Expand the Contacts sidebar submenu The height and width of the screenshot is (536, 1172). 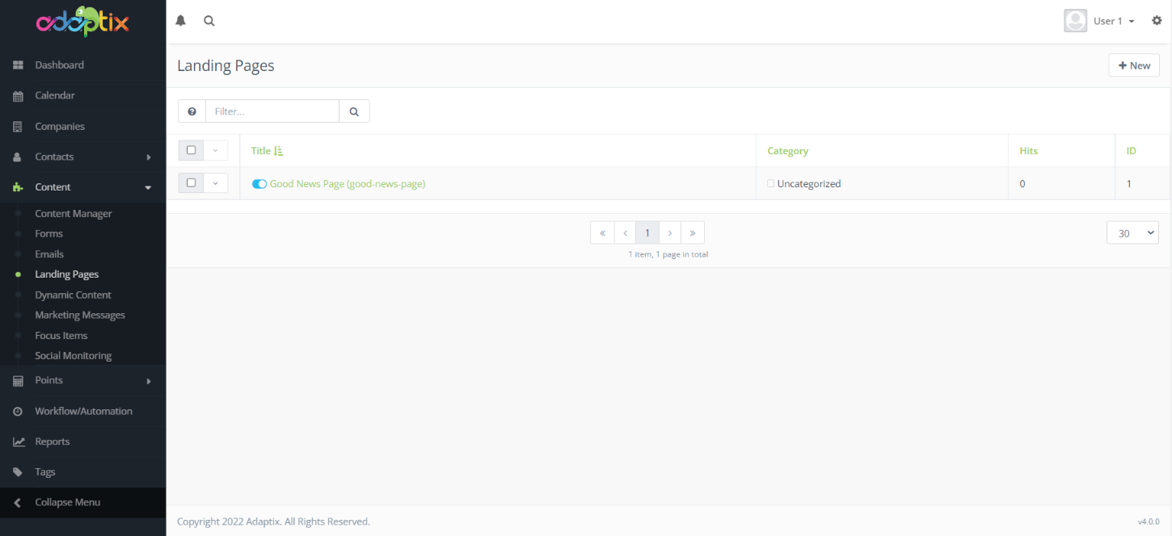pyautogui.click(x=148, y=157)
